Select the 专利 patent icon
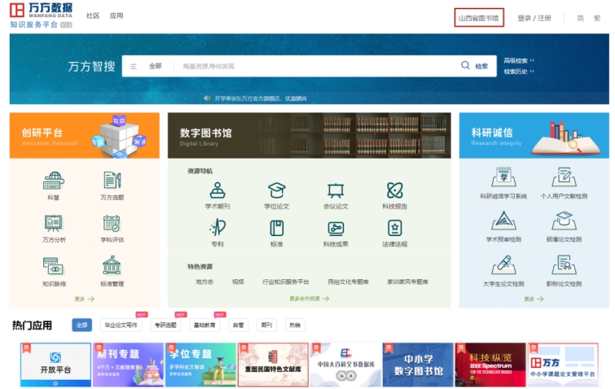The width and height of the screenshot is (615, 389). point(217,228)
